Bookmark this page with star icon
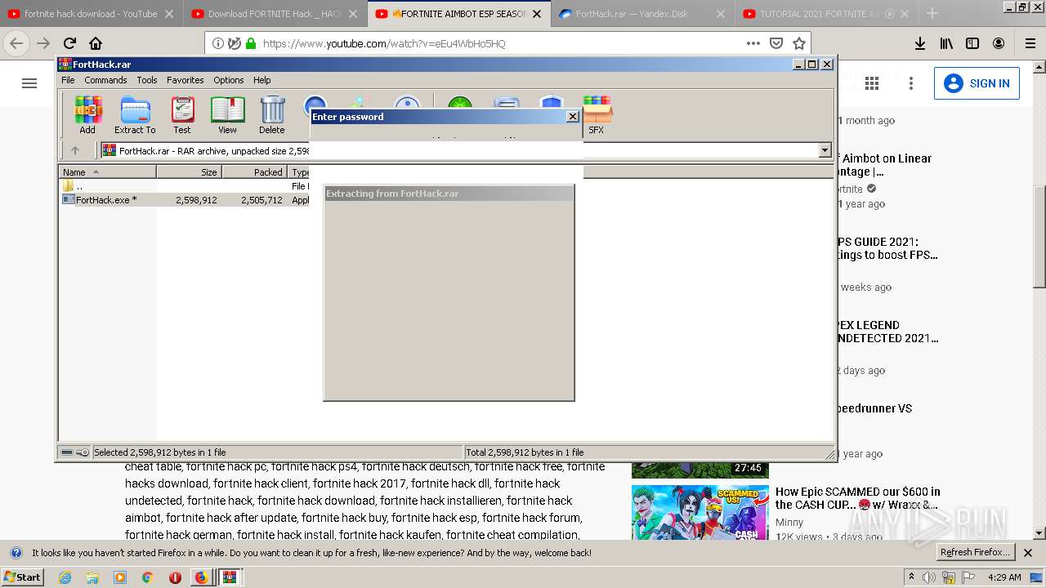Image resolution: width=1046 pixels, height=588 pixels. pyautogui.click(x=799, y=43)
